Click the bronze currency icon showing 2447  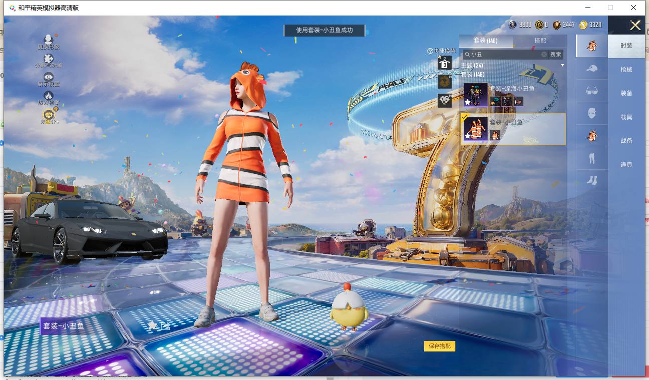[x=557, y=25]
